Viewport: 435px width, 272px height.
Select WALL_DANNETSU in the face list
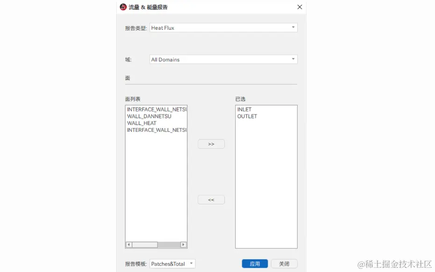click(x=149, y=116)
